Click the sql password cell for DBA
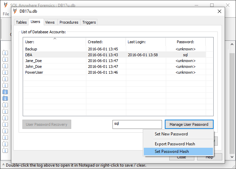 [x=185, y=55]
